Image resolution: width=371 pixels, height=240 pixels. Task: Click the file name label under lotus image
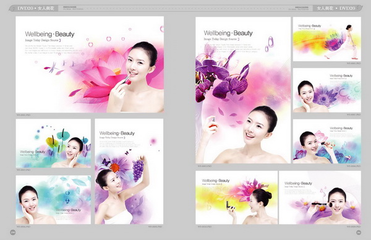23,115
